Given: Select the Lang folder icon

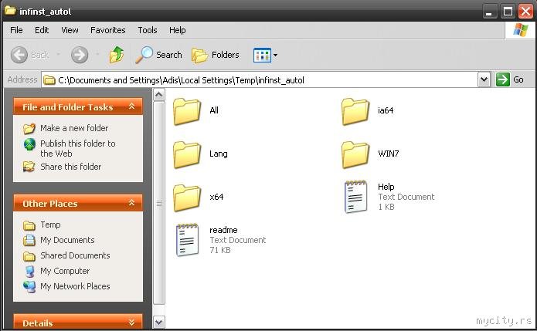Looking at the screenshot, I should tap(187, 154).
